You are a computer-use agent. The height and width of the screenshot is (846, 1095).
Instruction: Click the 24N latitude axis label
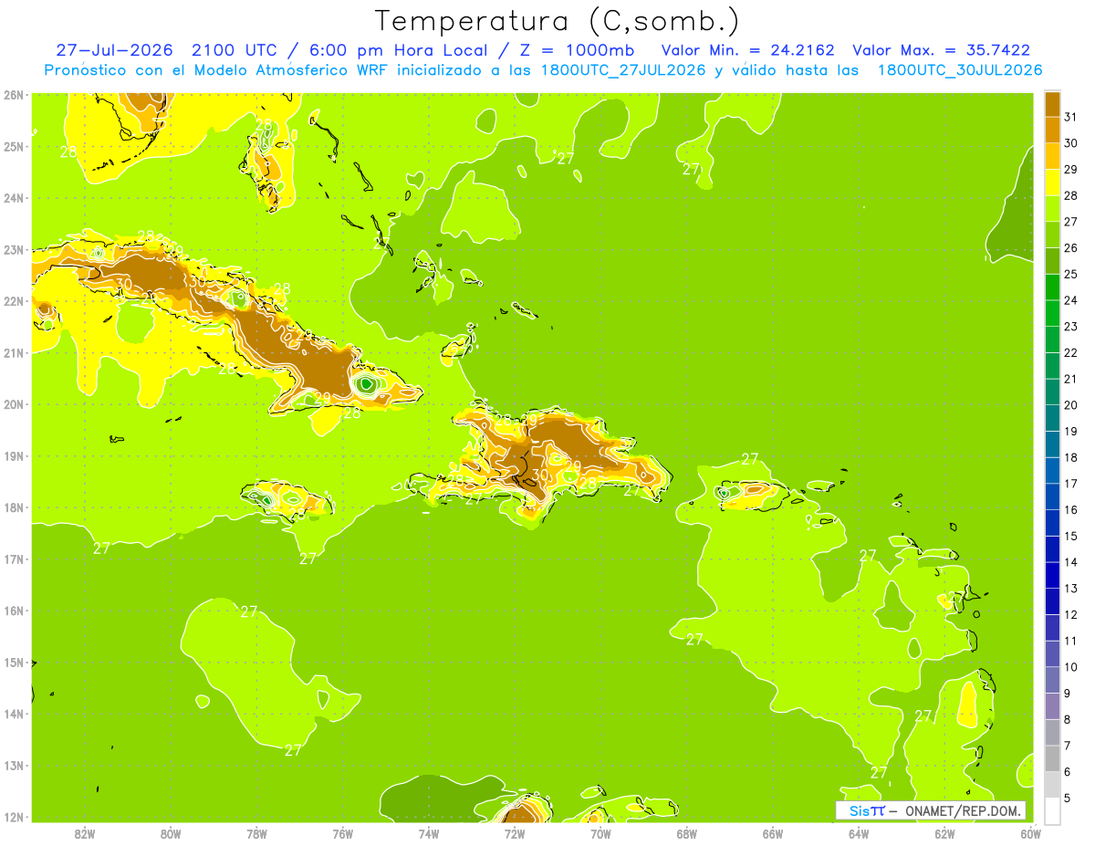click(13, 198)
